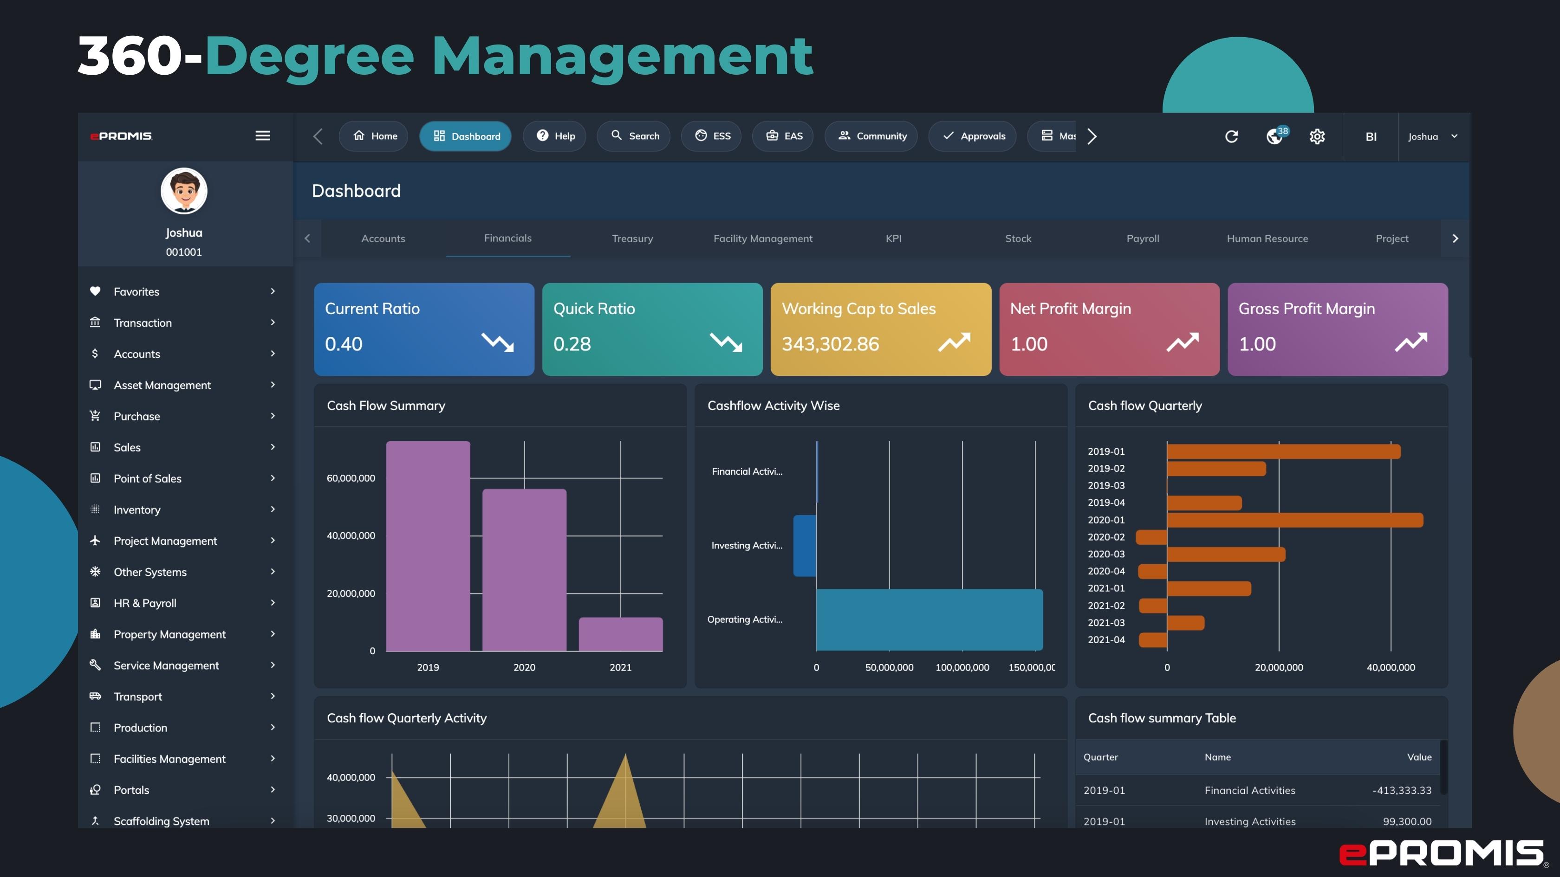Click the BI shortcut in the top bar

[x=1370, y=136]
